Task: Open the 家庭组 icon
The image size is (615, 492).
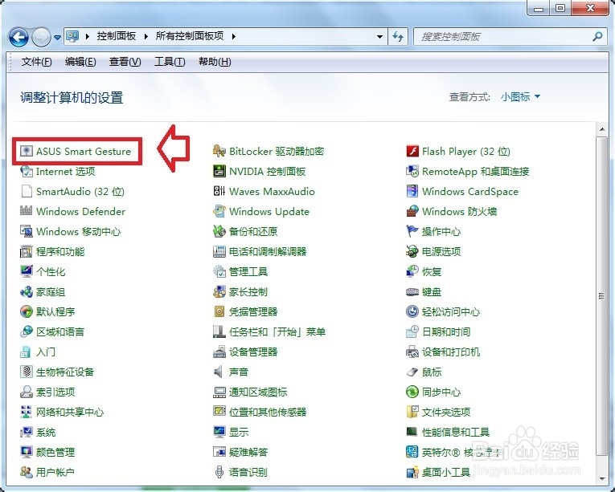Action: [x=27, y=291]
